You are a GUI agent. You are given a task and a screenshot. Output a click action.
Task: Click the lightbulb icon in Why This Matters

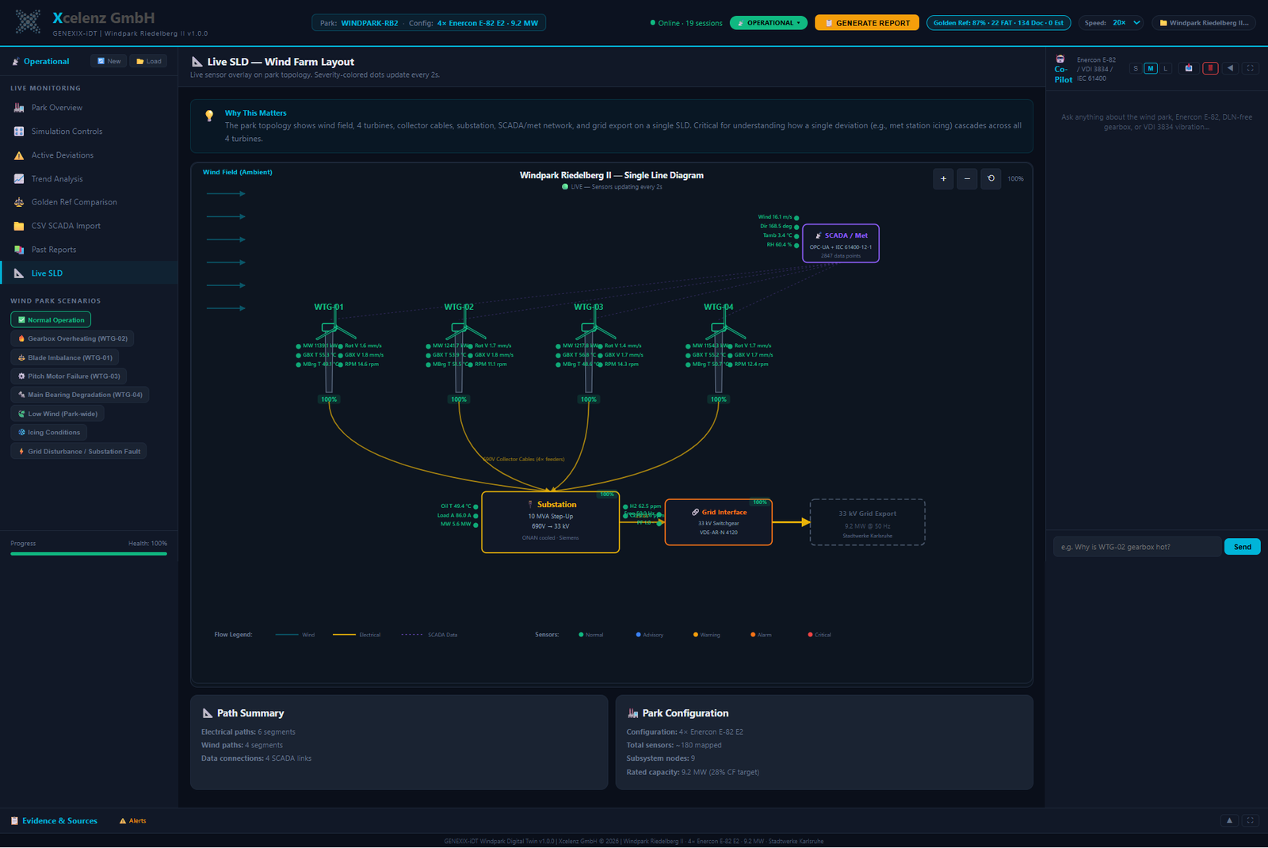point(209,116)
